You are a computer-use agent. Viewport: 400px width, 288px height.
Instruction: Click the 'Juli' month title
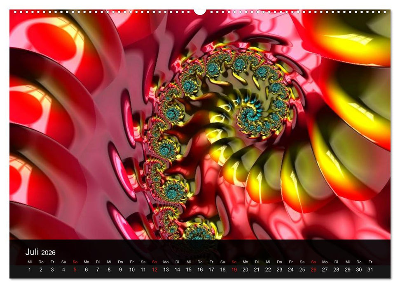click(x=32, y=252)
